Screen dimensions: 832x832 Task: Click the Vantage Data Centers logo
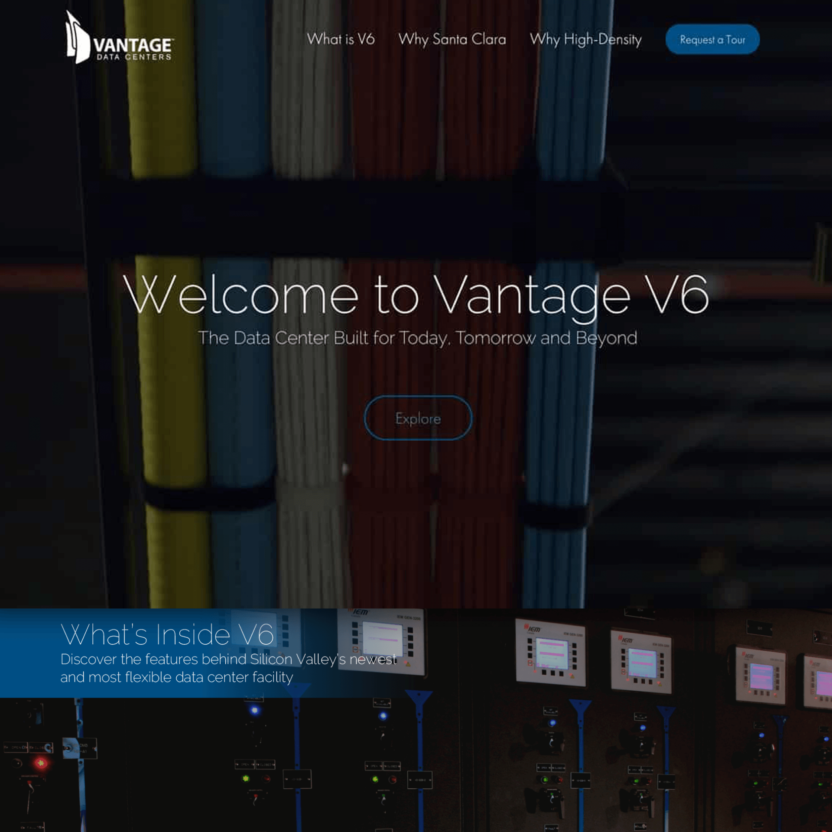click(120, 37)
